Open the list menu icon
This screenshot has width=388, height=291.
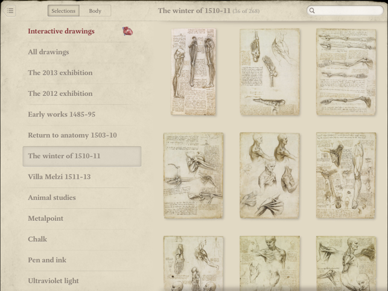(10, 11)
